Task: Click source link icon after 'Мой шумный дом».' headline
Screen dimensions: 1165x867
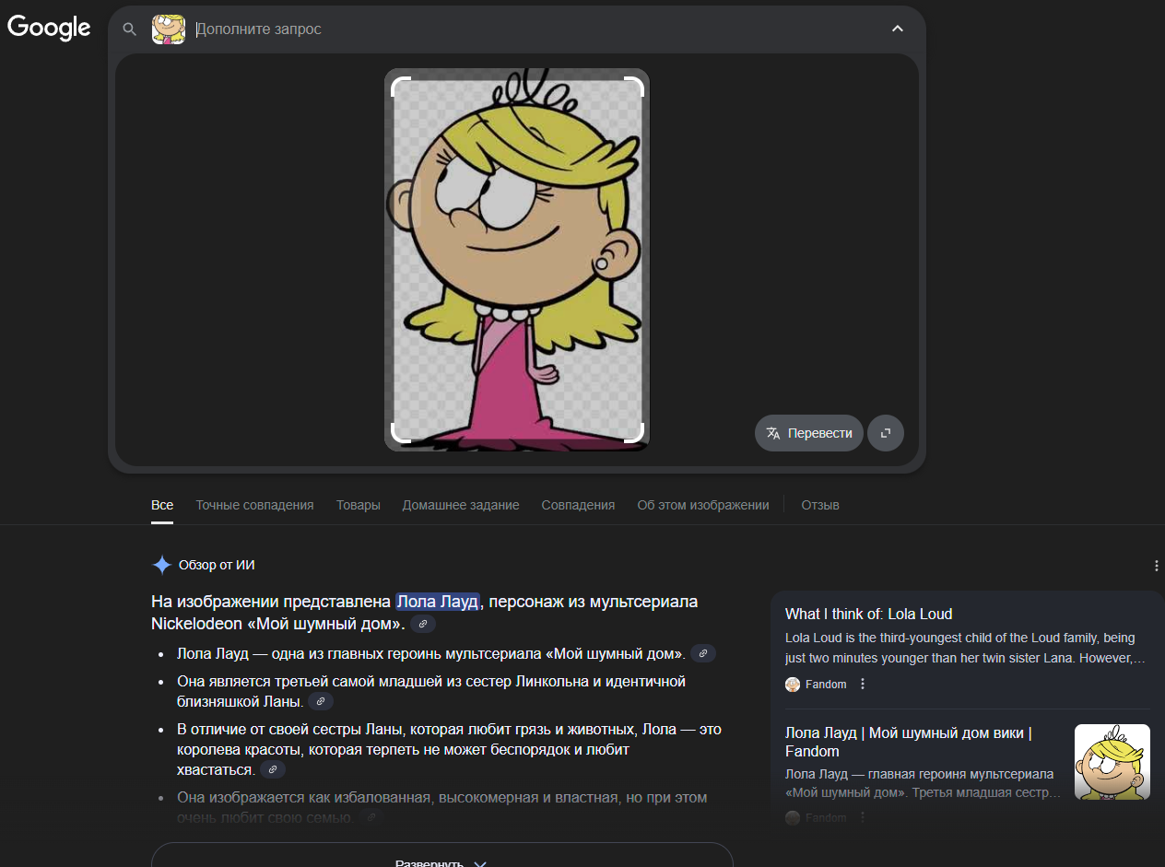Action: [423, 624]
